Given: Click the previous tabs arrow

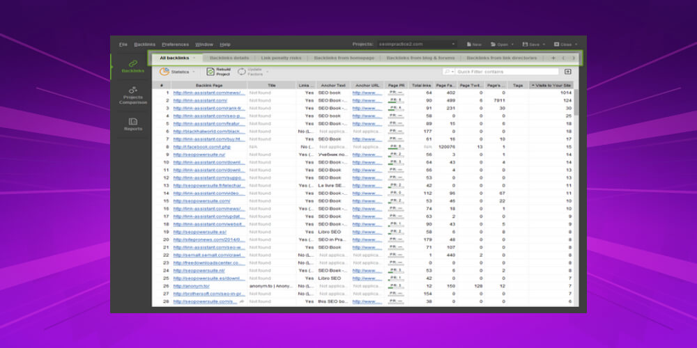Looking at the screenshot, I should tap(563, 58).
